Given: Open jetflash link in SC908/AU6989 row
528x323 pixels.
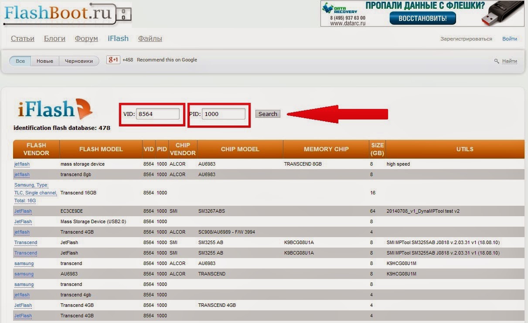Looking at the screenshot, I should (22, 232).
